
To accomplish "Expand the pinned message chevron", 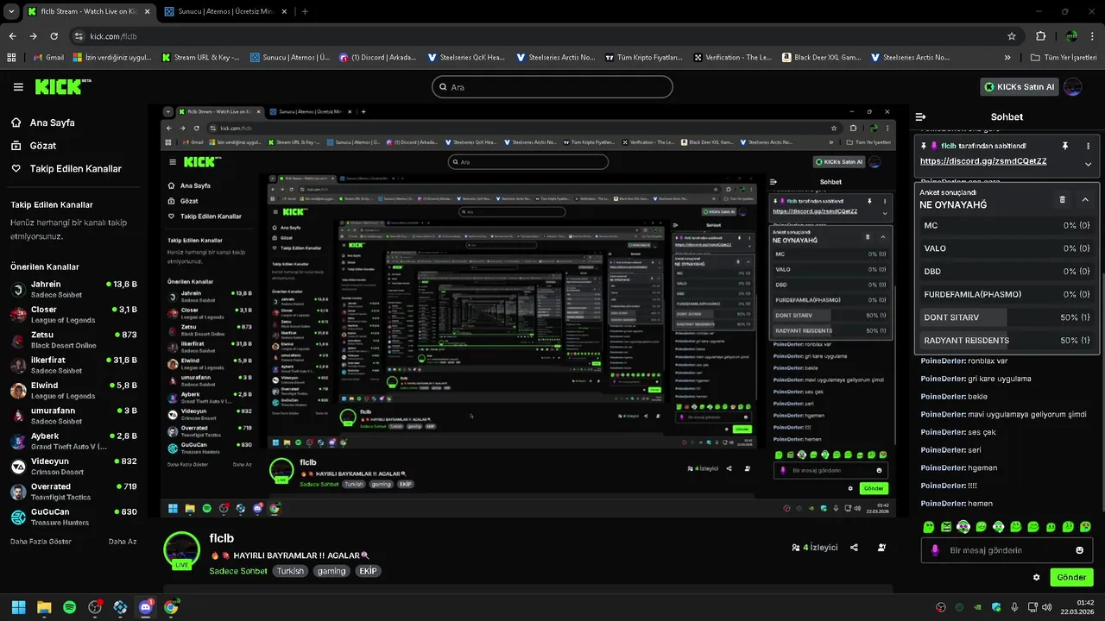I will (x=1088, y=164).
